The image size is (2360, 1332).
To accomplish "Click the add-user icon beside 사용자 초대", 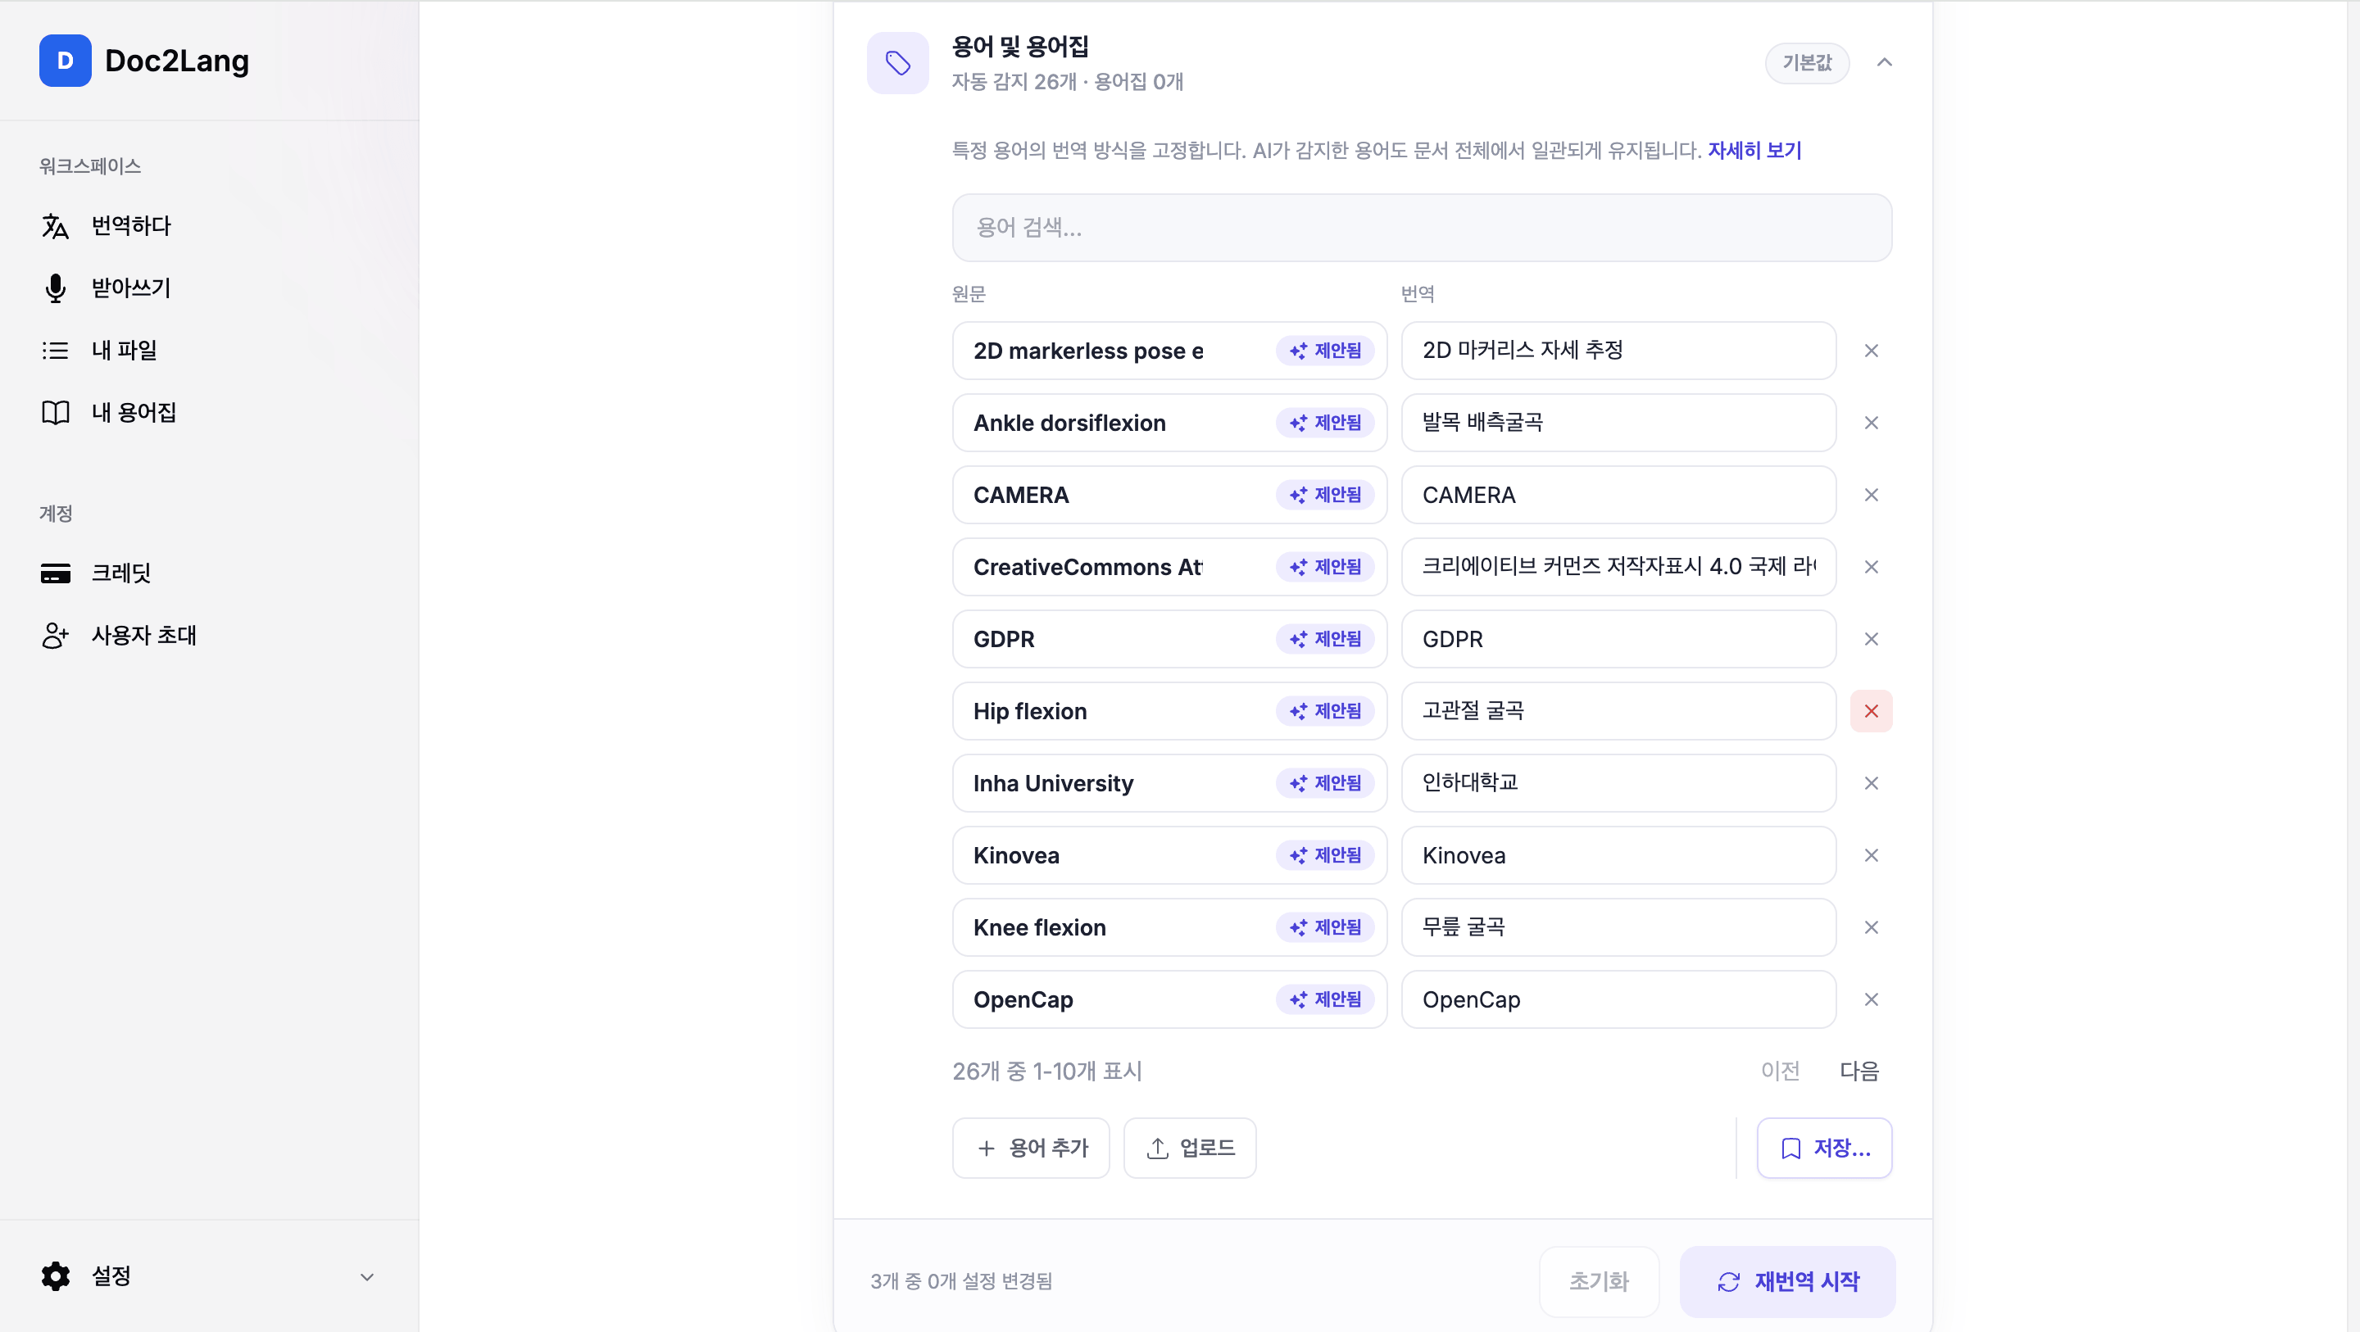I will coord(55,635).
